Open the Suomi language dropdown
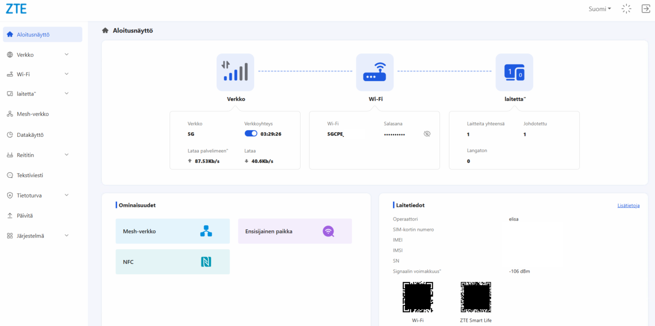 600,9
